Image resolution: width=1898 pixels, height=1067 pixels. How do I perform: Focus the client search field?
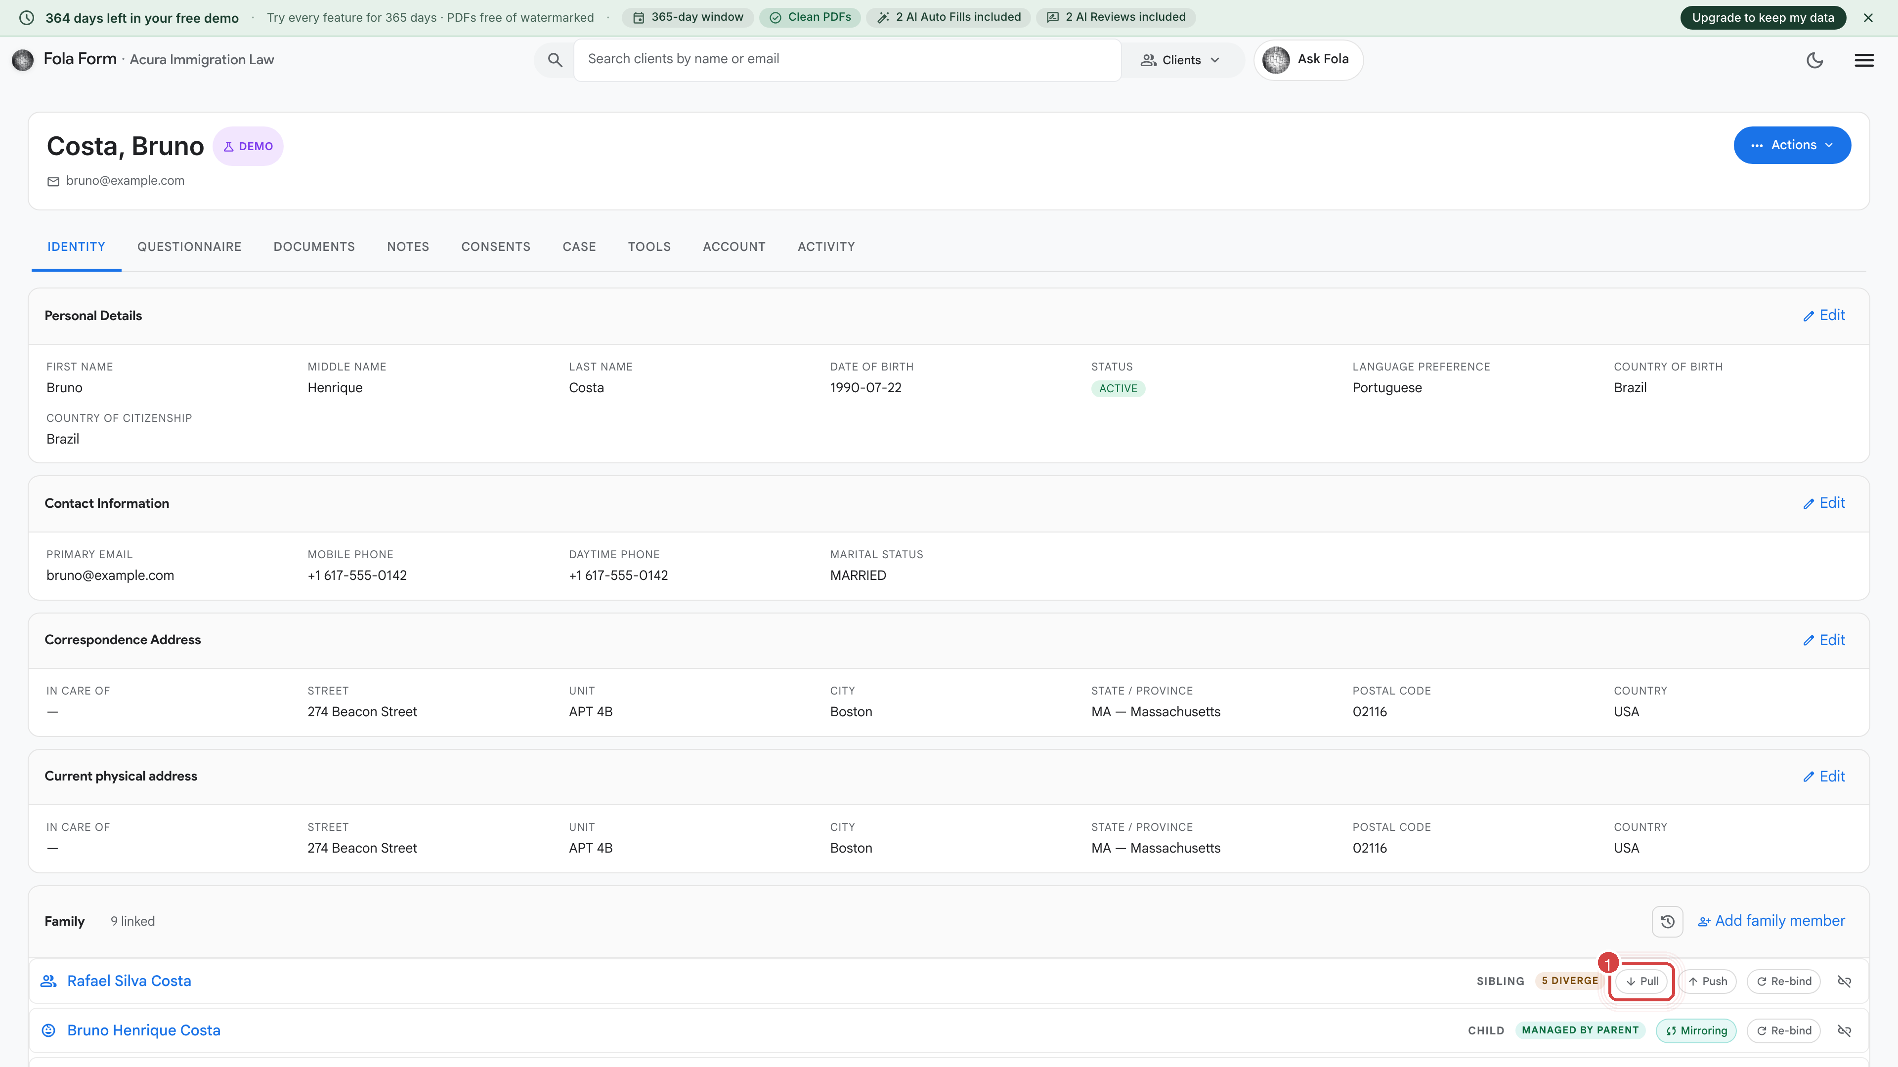[x=847, y=60]
